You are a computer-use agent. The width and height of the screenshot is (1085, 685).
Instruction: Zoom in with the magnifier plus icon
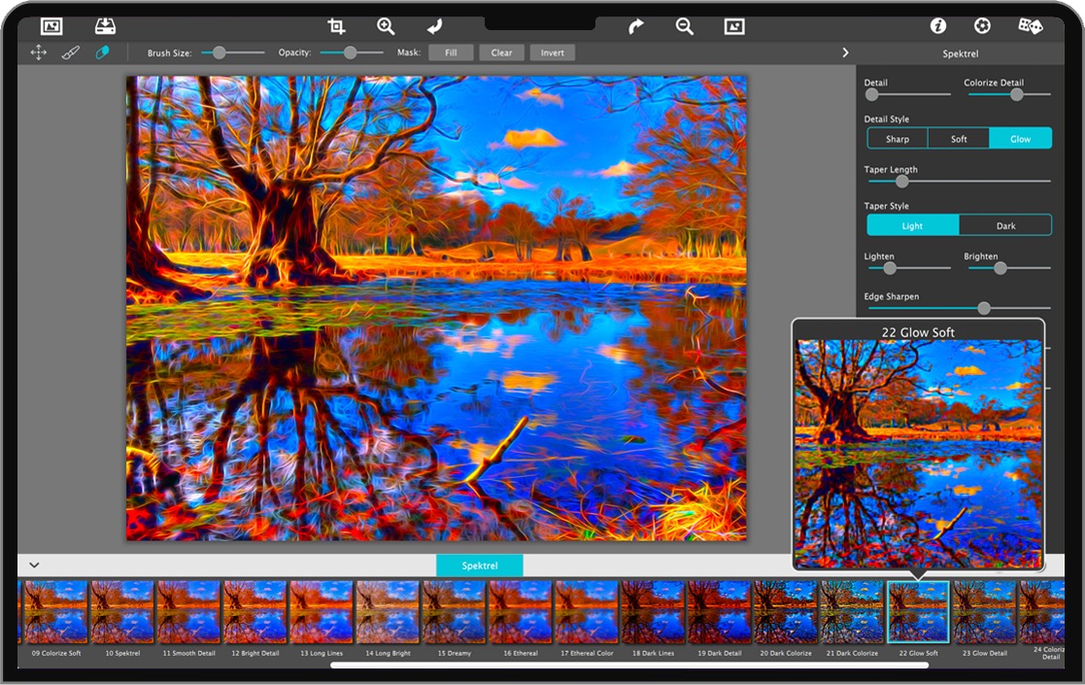coord(386,26)
